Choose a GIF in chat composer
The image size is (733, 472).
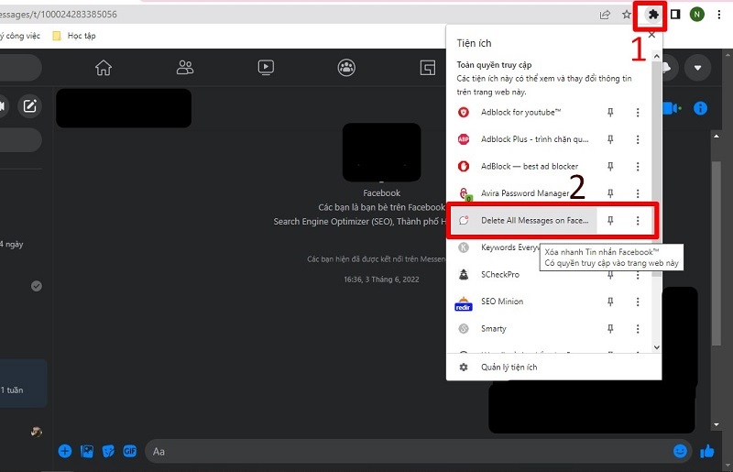130,452
